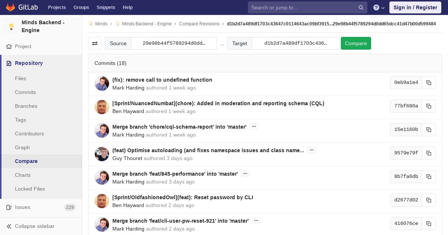This screenshot has width=448, height=235.
Task: Click Ben Hayward author on Reset password commit
Action: point(128,206)
